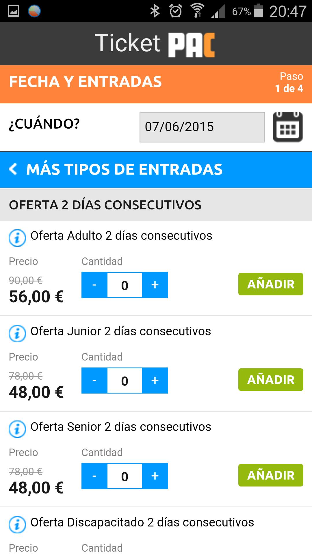Screen dimensions: 312x556
Task: Increase Oferta Senior ticket quantity
Action: pos(155,476)
